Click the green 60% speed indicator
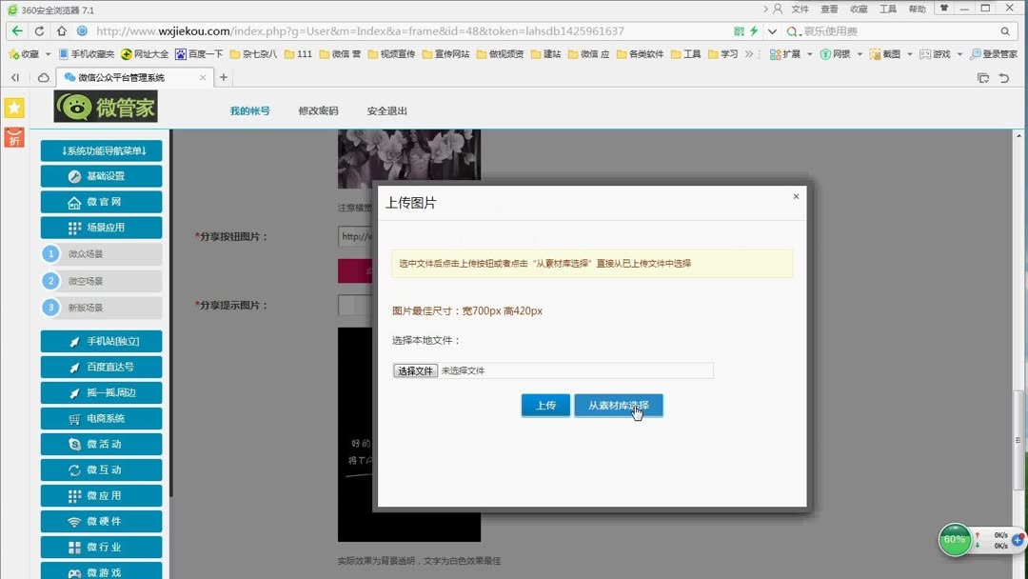This screenshot has height=579, width=1028. click(x=955, y=540)
